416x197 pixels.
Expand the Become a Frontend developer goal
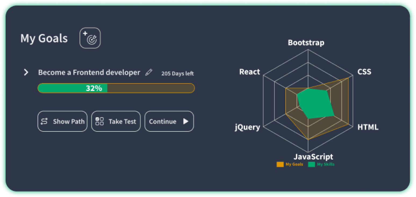pos(26,72)
